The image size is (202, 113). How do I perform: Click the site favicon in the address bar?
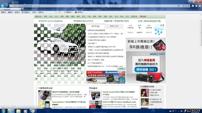point(11,6)
